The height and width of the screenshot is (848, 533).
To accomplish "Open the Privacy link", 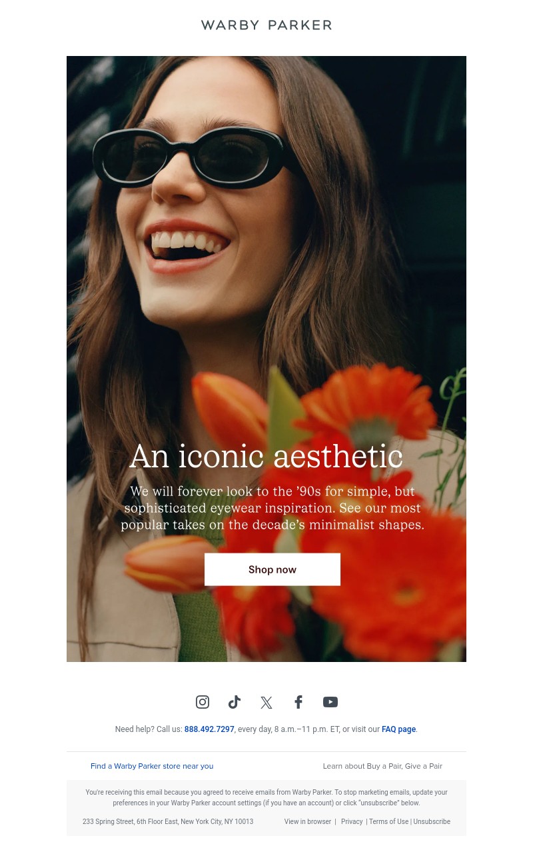I will click(352, 821).
